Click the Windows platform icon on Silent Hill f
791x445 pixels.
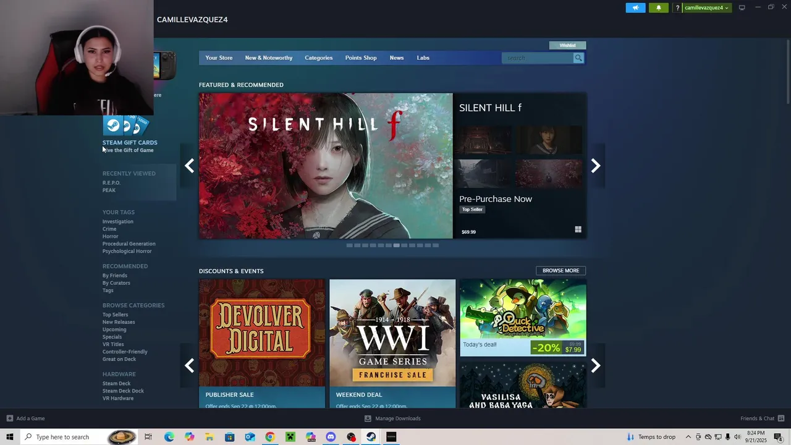(578, 229)
